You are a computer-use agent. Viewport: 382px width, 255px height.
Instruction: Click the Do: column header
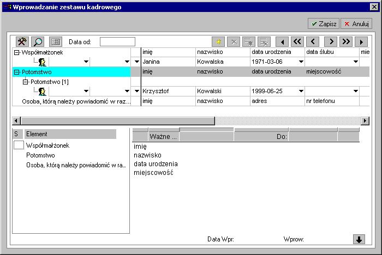261,137
